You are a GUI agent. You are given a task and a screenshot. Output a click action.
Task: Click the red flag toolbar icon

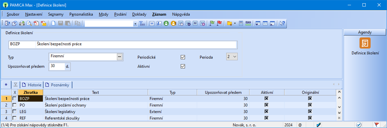219,23
